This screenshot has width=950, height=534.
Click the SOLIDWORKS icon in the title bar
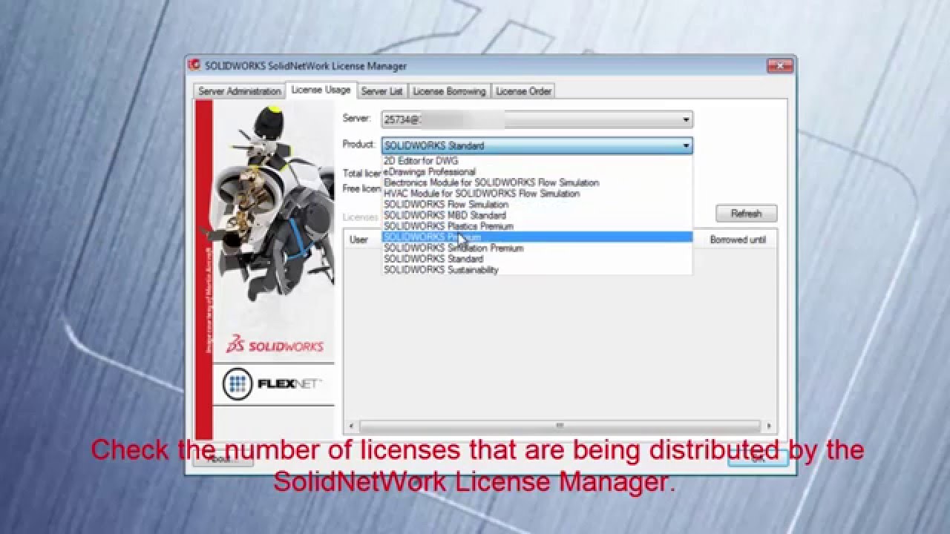click(x=194, y=65)
